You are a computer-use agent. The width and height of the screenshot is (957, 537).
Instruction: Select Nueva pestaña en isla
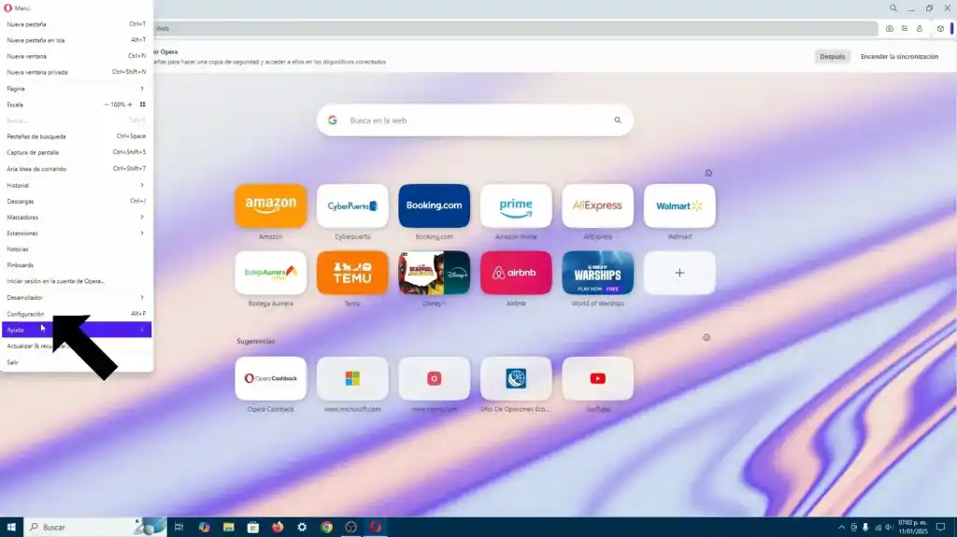(x=77, y=40)
